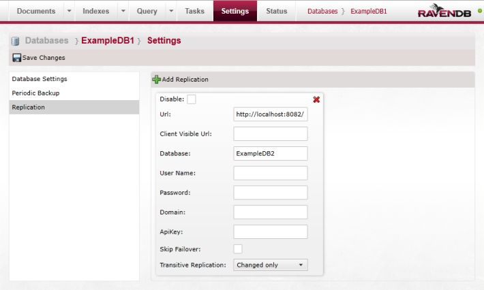This screenshot has width=484, height=290.
Task: Select Periodic Backup in the sidebar
Action: click(x=74, y=93)
